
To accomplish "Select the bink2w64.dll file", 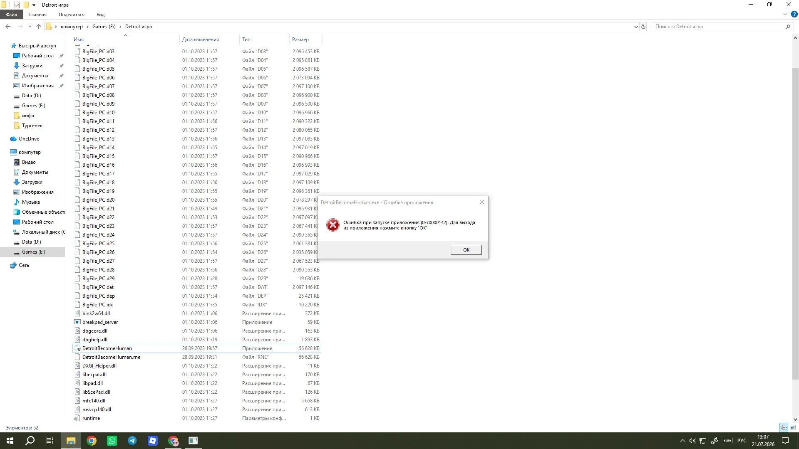I will click(197, 313).
